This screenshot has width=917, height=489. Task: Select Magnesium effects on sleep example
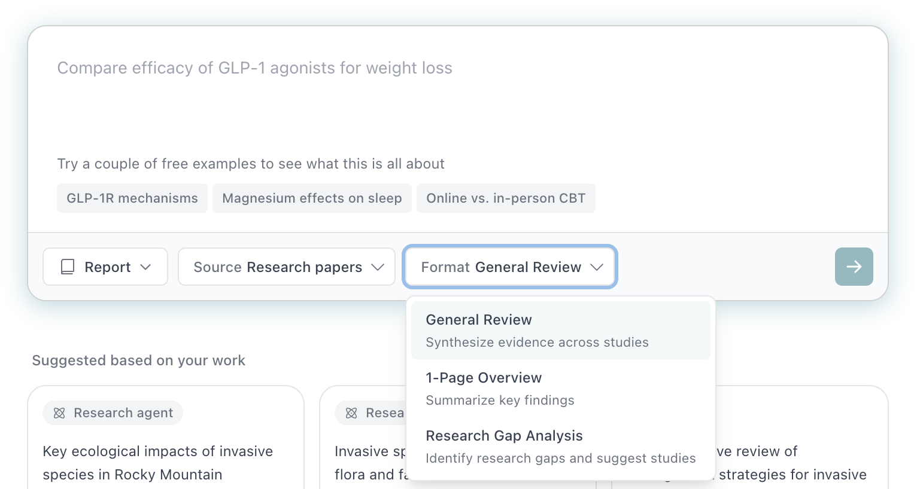[312, 198]
